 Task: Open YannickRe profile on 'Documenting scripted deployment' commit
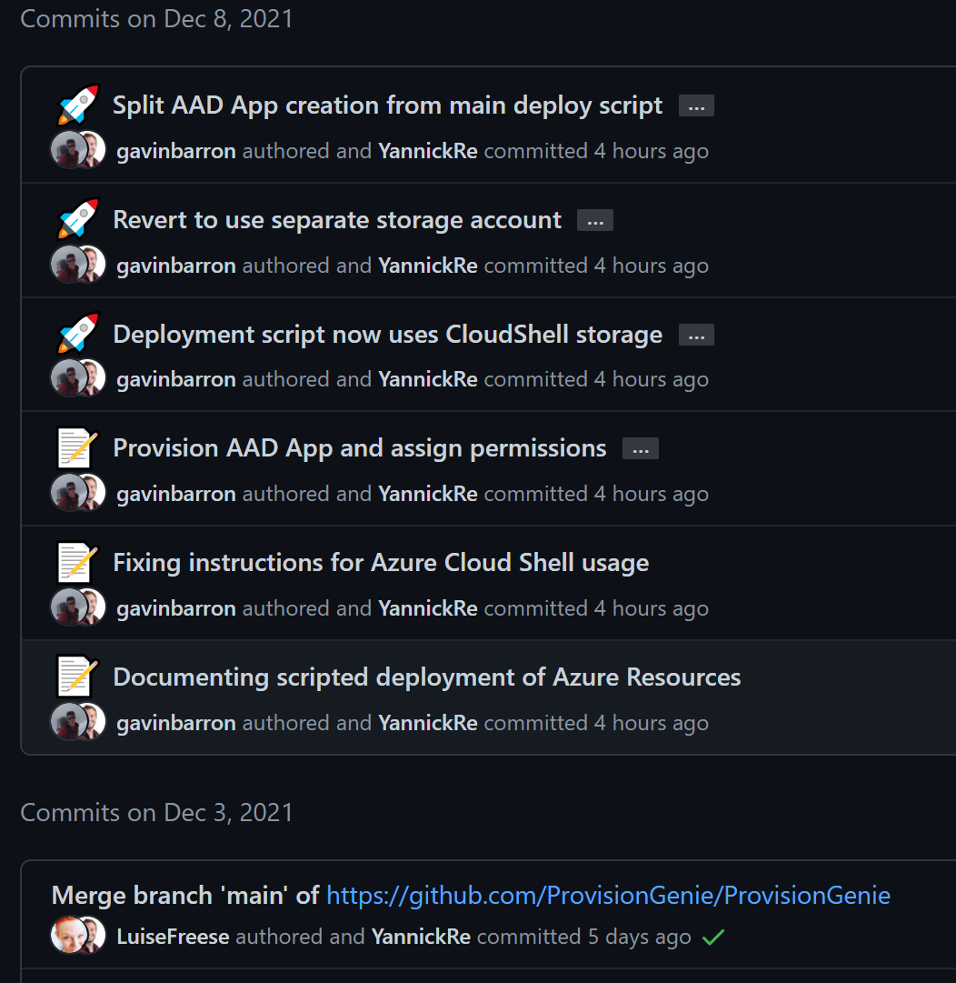coord(428,724)
